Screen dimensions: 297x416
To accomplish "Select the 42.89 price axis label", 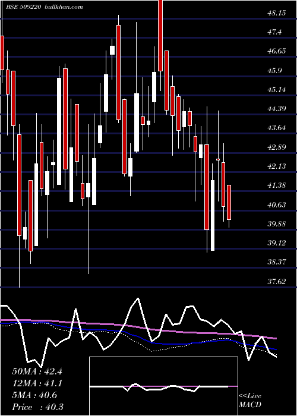I will 277,147.
